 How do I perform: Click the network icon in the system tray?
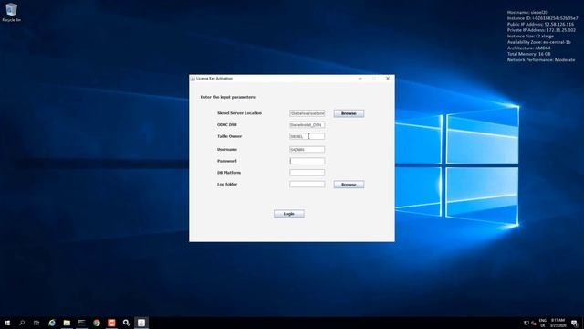pyautogui.click(x=527, y=323)
